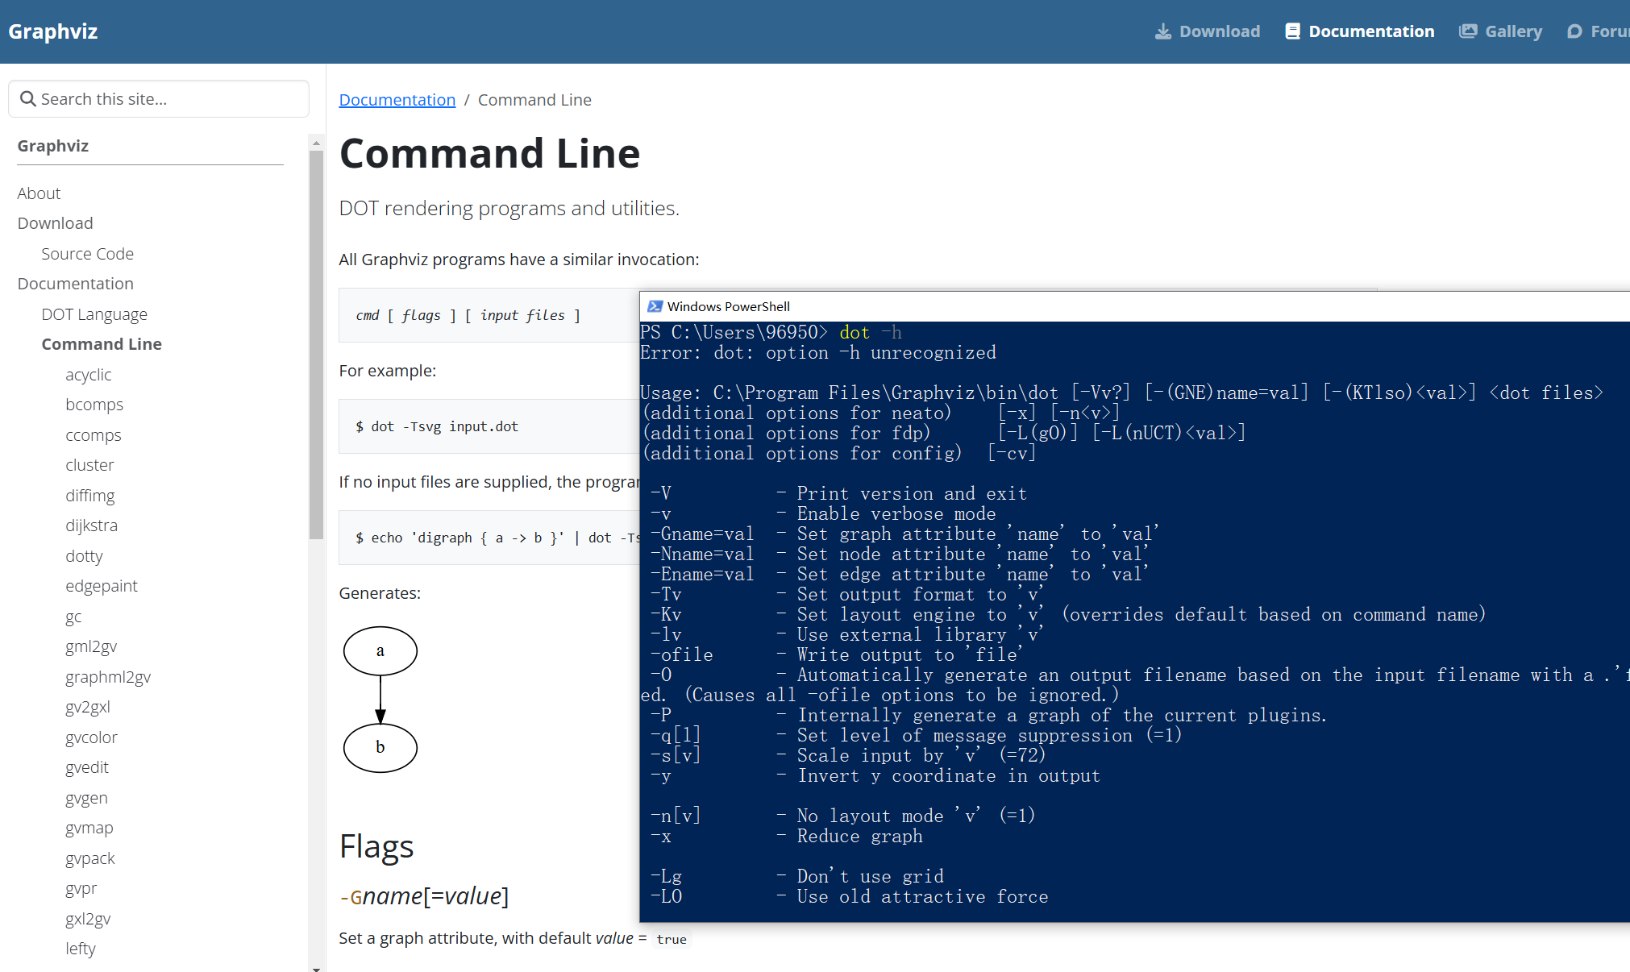This screenshot has width=1630, height=972.
Task: Open the Documentation breadcrumb link
Action: pos(397,100)
